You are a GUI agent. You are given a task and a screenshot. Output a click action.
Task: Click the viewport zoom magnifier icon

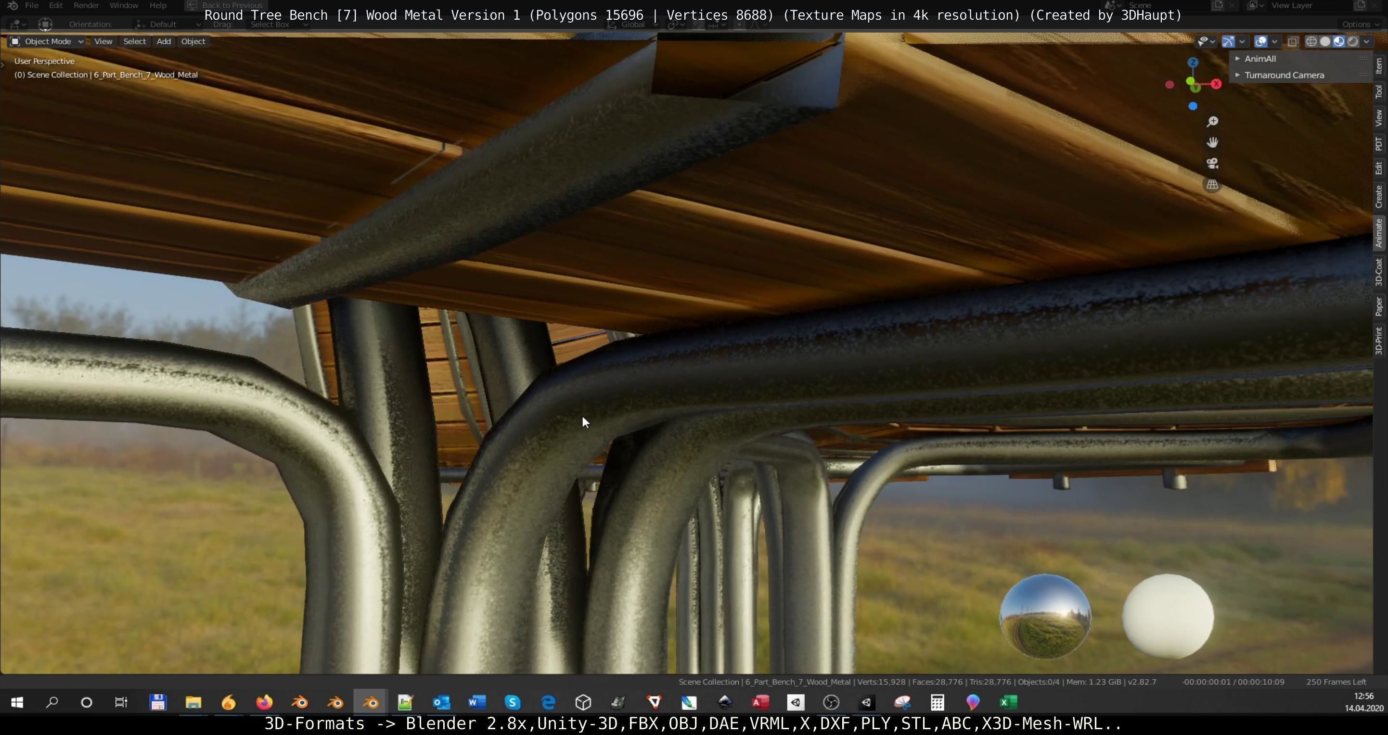[1212, 122]
